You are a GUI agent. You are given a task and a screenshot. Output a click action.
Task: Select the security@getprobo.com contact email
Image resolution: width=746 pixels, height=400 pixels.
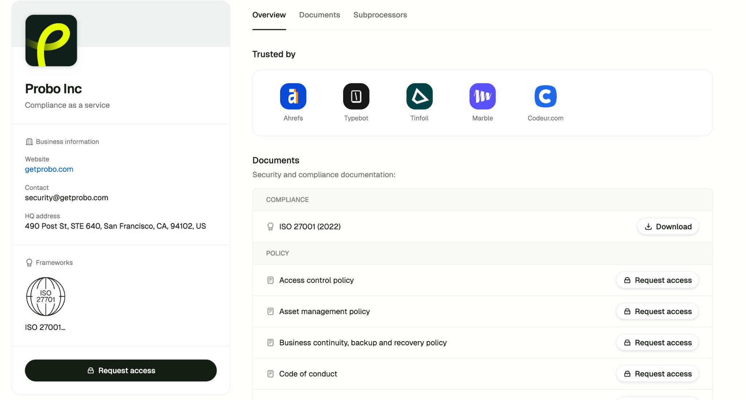pyautogui.click(x=67, y=198)
